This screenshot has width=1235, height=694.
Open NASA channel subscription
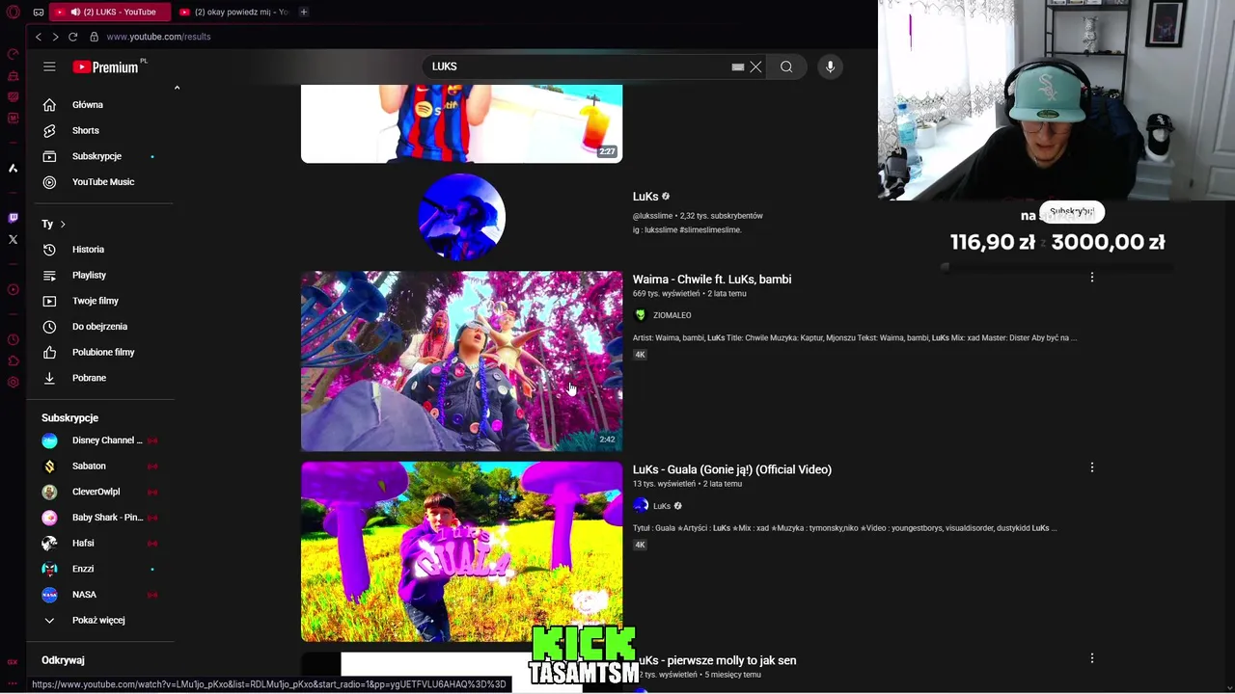click(x=84, y=595)
